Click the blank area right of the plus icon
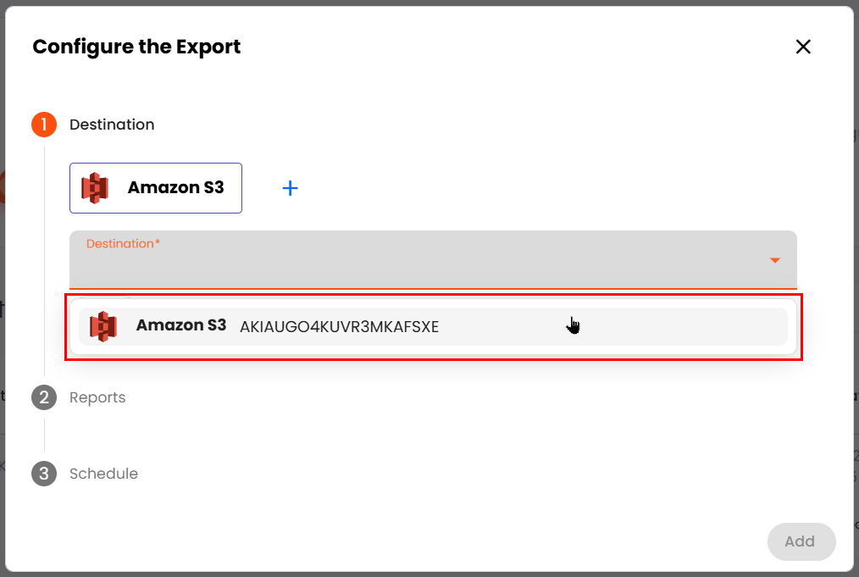 [508, 188]
